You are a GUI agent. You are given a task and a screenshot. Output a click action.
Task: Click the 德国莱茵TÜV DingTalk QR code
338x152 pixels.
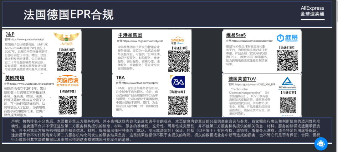[288, 105]
